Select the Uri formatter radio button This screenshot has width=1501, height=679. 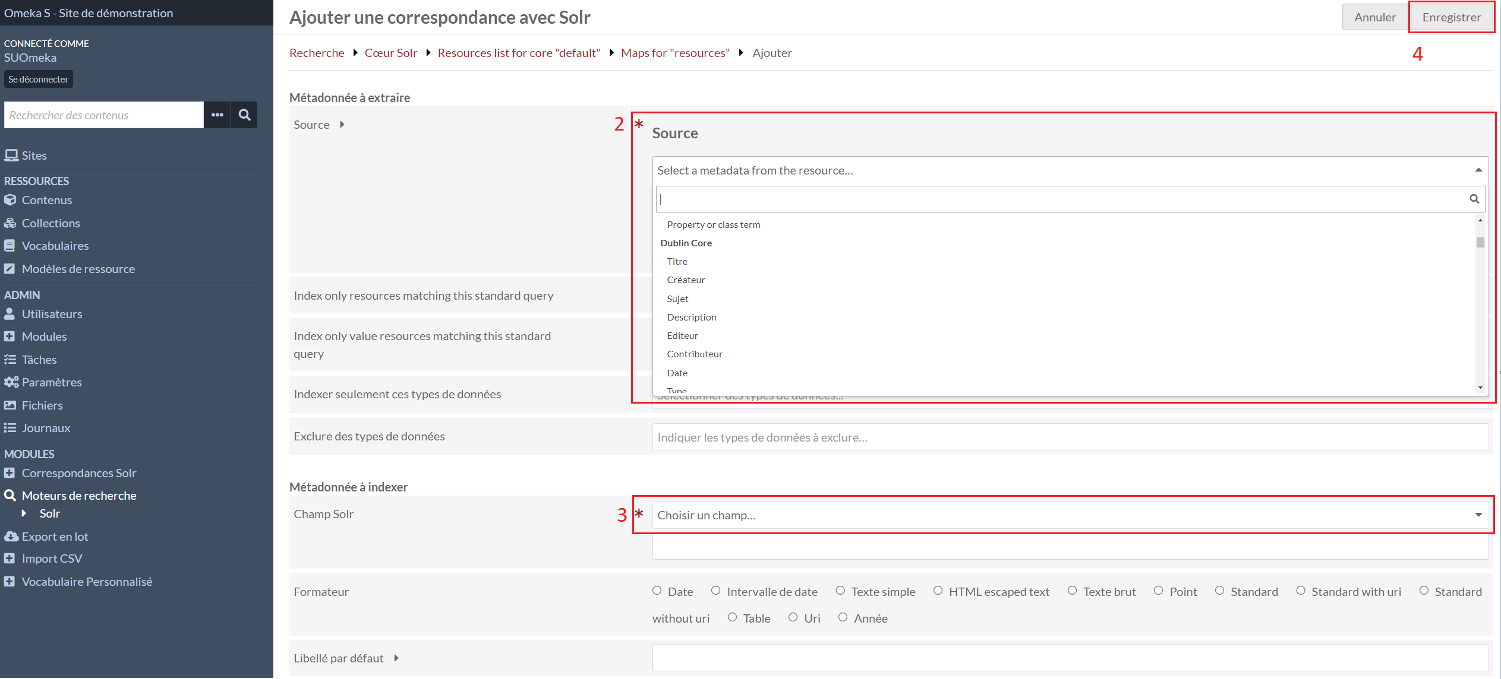[x=793, y=617]
